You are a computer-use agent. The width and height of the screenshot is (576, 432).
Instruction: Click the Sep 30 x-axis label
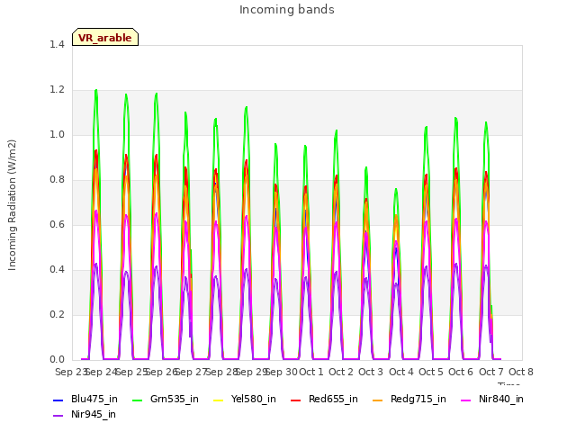click(x=281, y=372)
